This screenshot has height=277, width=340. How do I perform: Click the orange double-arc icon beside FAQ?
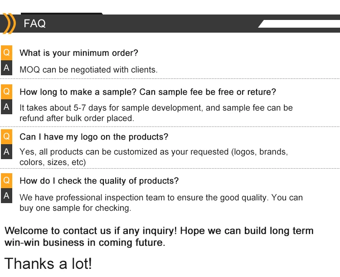pos(9,24)
